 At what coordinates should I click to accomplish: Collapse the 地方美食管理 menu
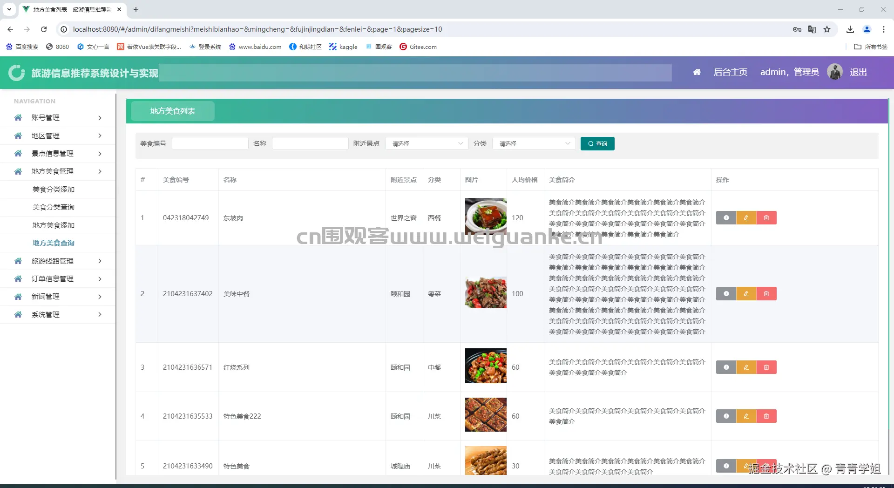[58, 171]
